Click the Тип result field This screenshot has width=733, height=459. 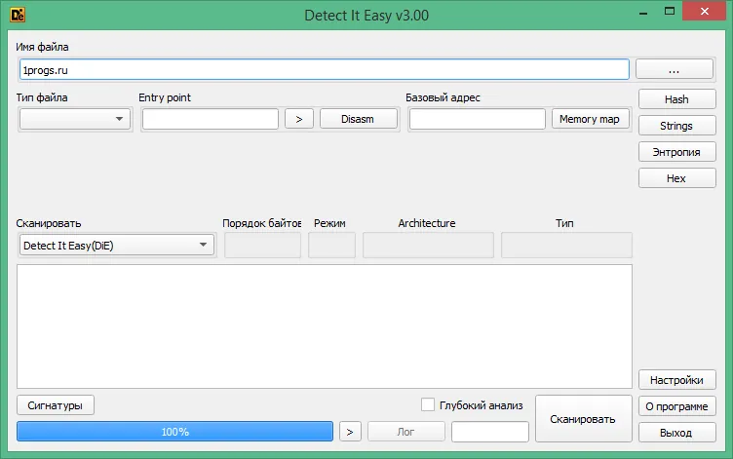pyautogui.click(x=566, y=245)
